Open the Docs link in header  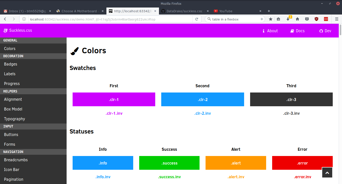pos(297,31)
